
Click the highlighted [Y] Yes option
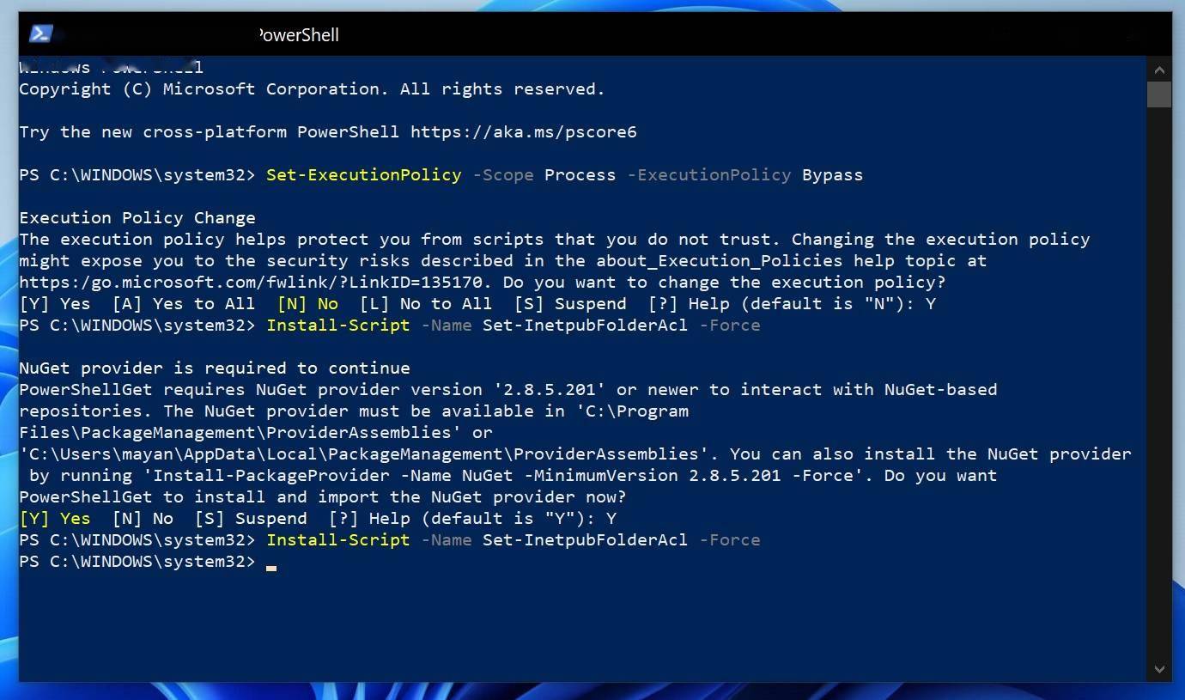coord(55,519)
